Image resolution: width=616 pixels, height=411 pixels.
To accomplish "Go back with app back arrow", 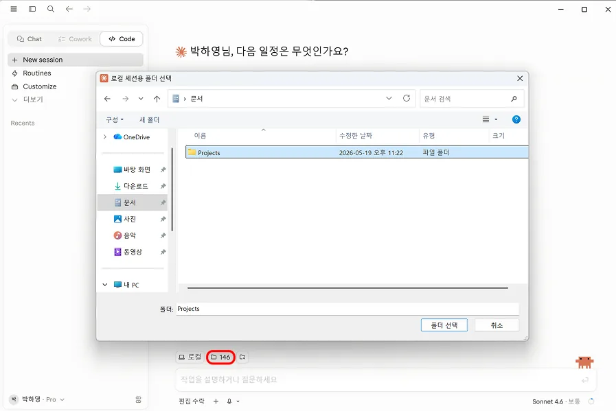I will pyautogui.click(x=69, y=9).
